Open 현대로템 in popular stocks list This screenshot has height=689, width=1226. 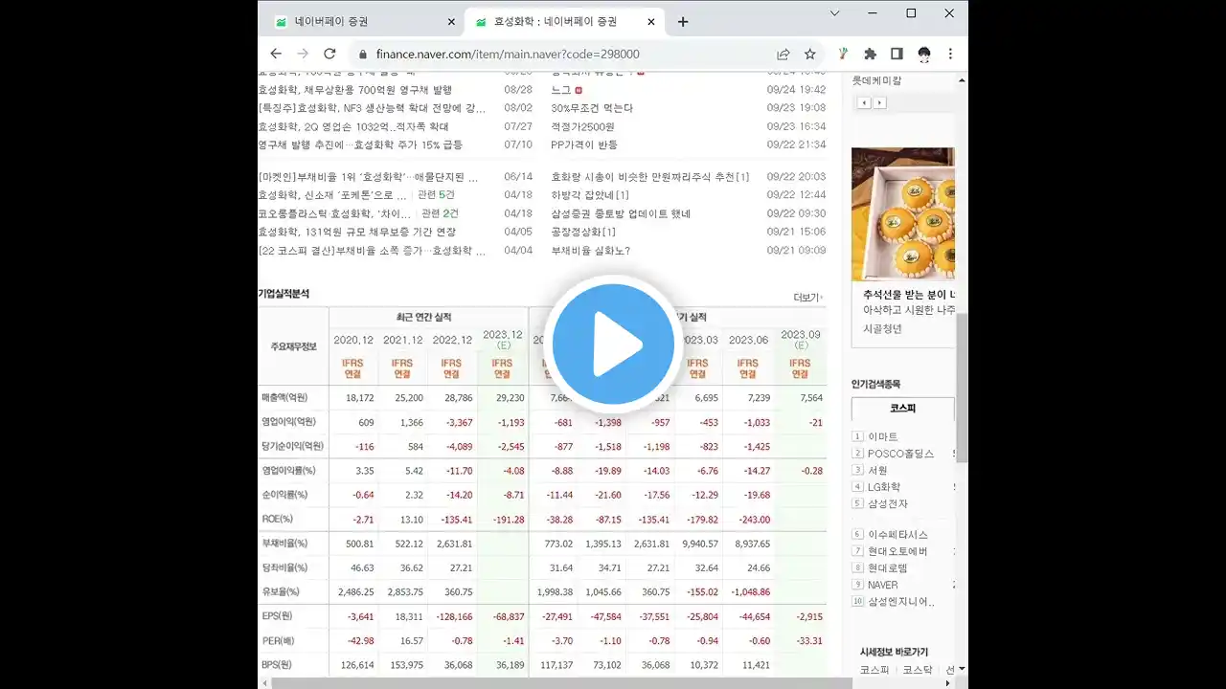[x=888, y=568]
